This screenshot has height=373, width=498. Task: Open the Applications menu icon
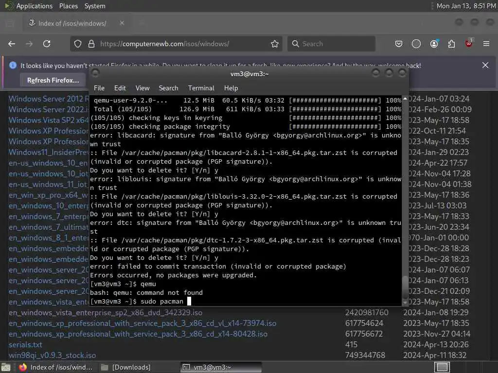9,6
